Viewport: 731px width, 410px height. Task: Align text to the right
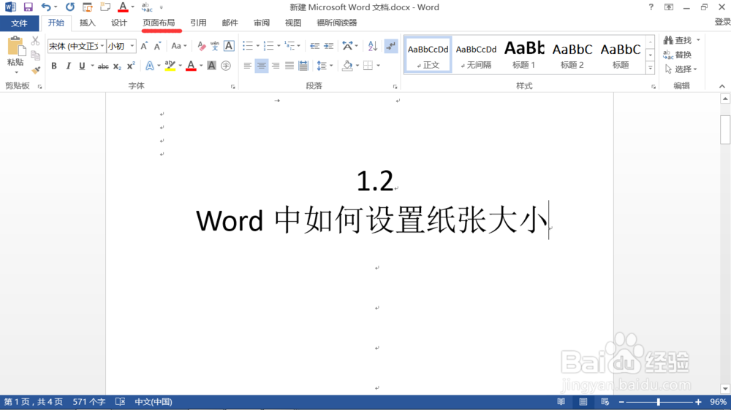[276, 66]
